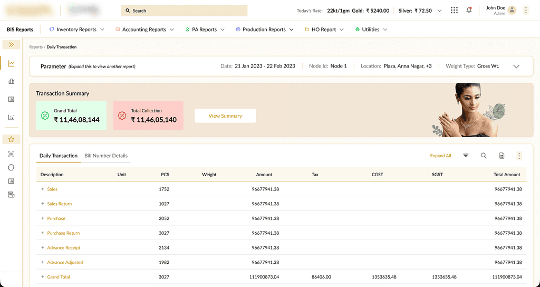Select BIS Reports menu item
This screenshot has height=287, width=540.
[20, 30]
